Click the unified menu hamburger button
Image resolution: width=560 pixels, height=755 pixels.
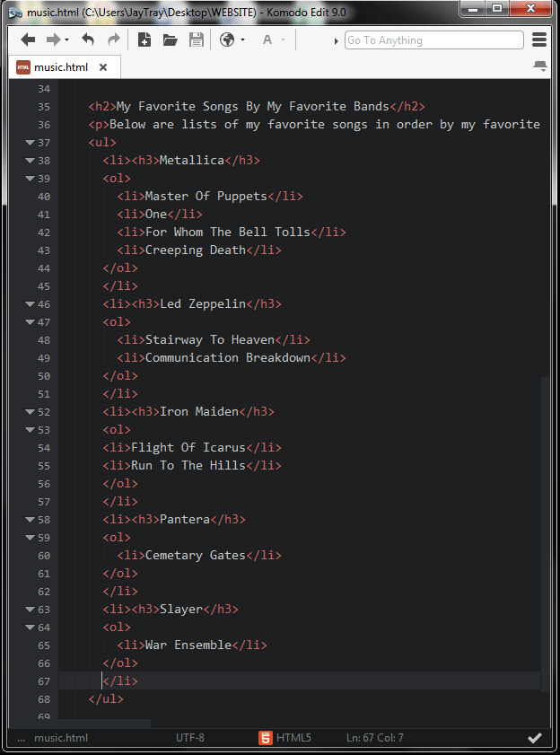pyautogui.click(x=538, y=40)
